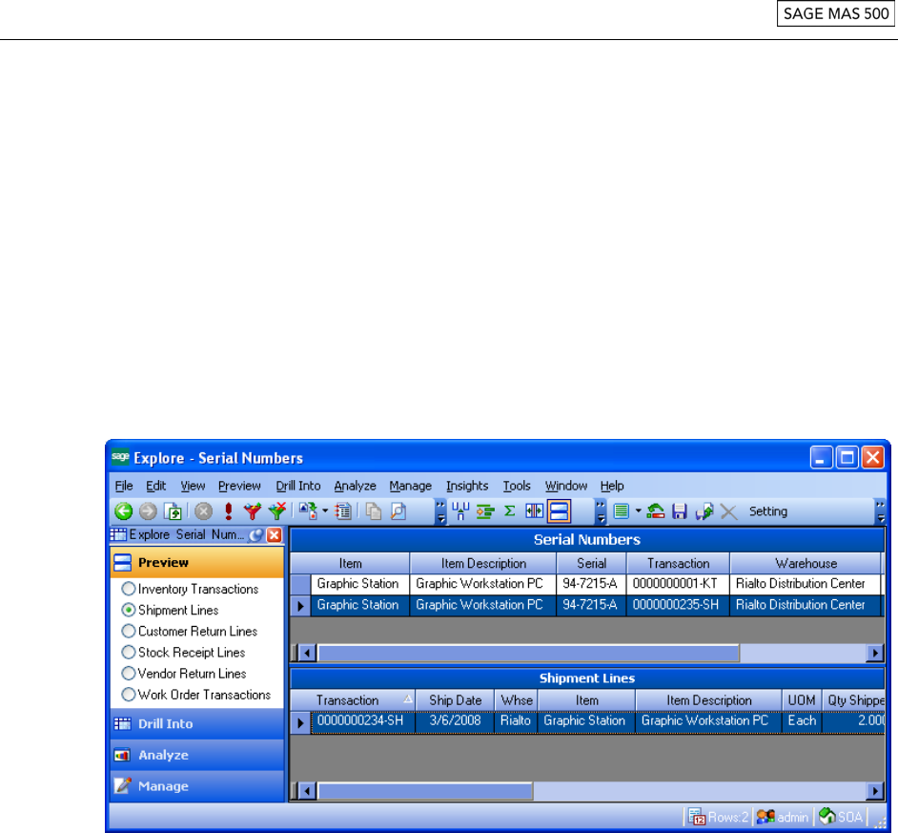Expand the Analyze side panel

pyautogui.click(x=196, y=755)
